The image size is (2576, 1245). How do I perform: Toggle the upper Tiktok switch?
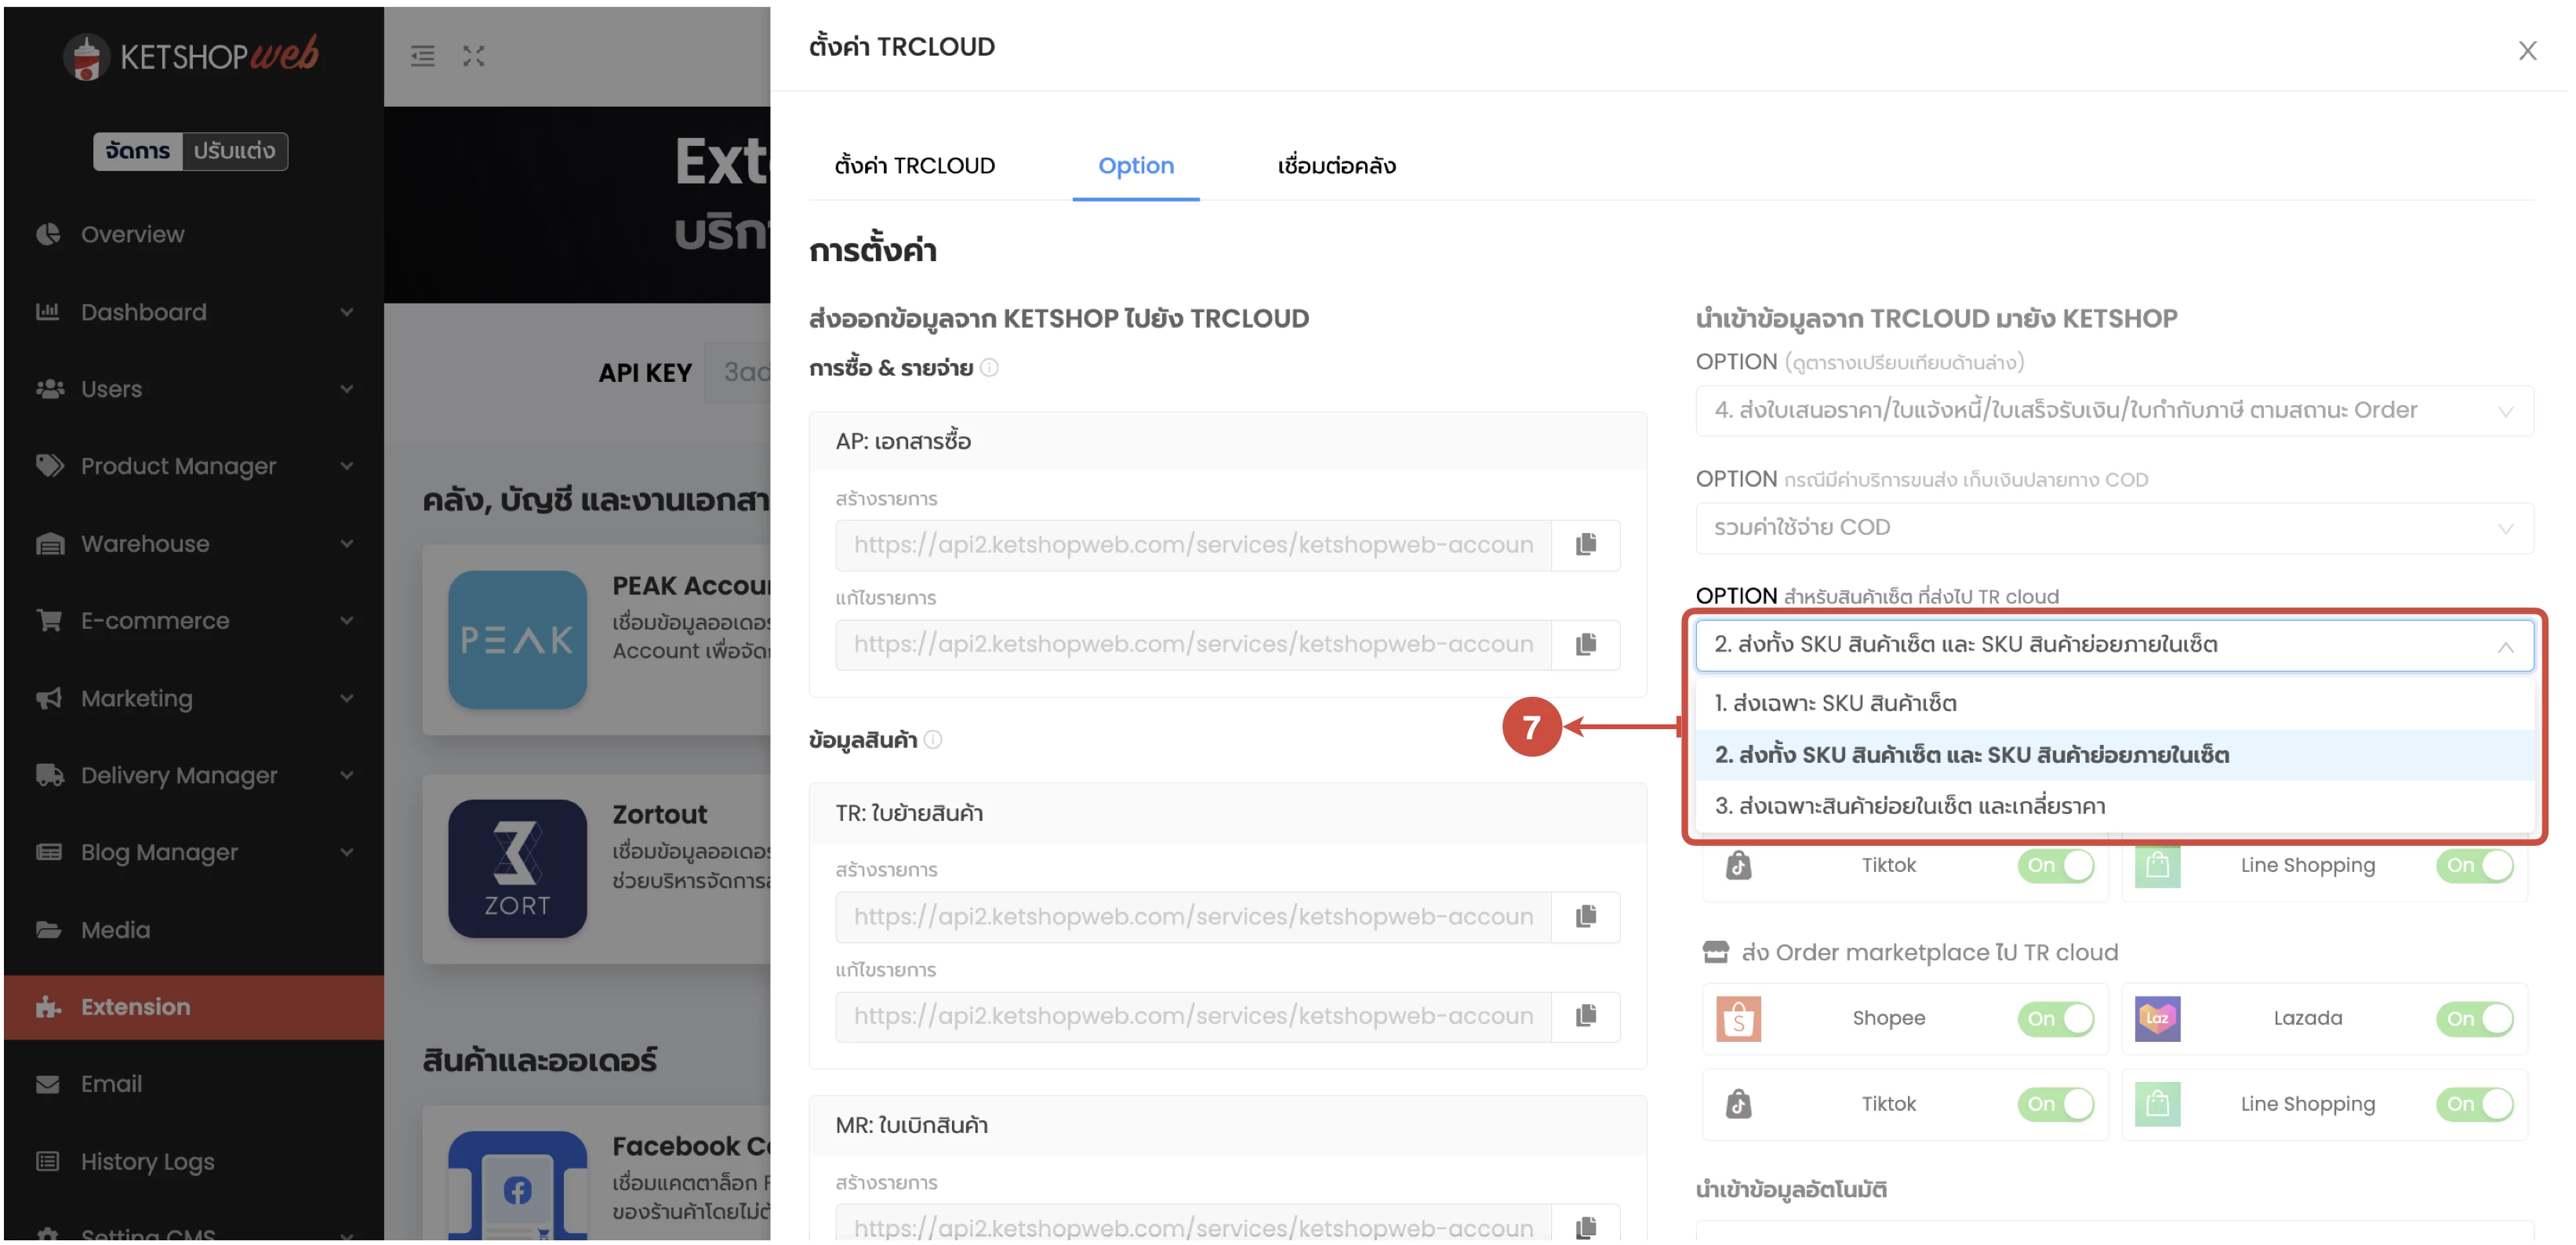[2055, 866]
